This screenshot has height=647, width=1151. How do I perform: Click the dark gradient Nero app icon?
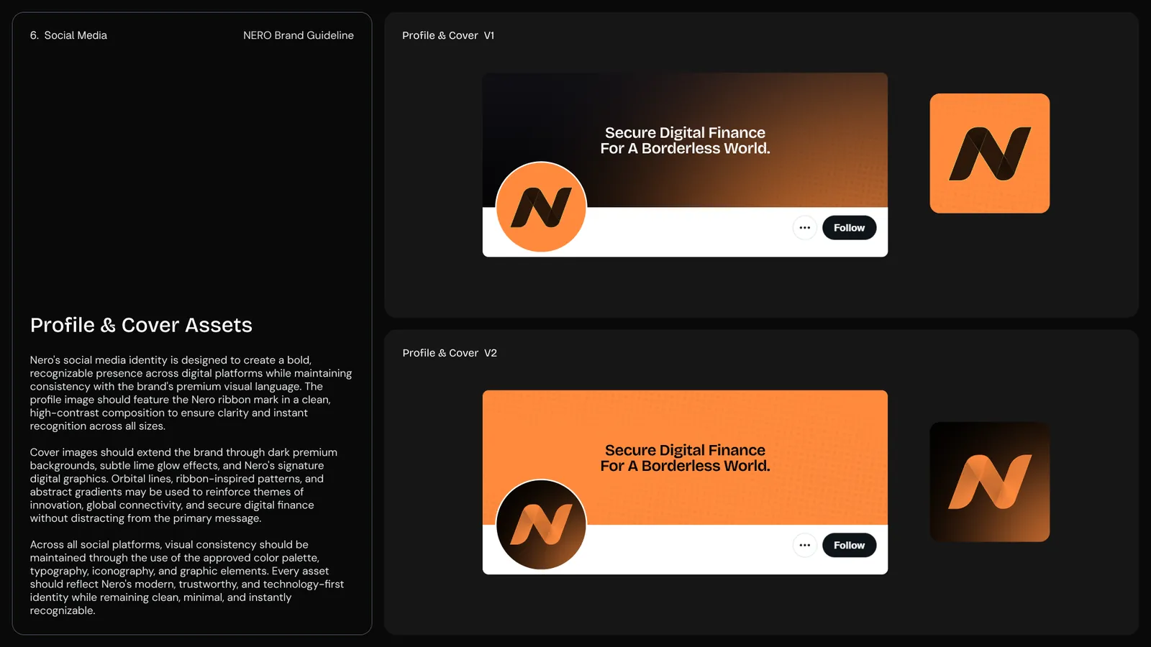[989, 482]
